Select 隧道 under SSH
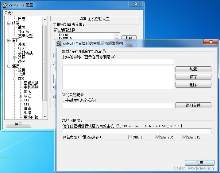The height and width of the screenshot is (173, 220). click(x=27, y=109)
